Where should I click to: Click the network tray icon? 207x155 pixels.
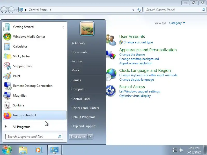click(174, 150)
